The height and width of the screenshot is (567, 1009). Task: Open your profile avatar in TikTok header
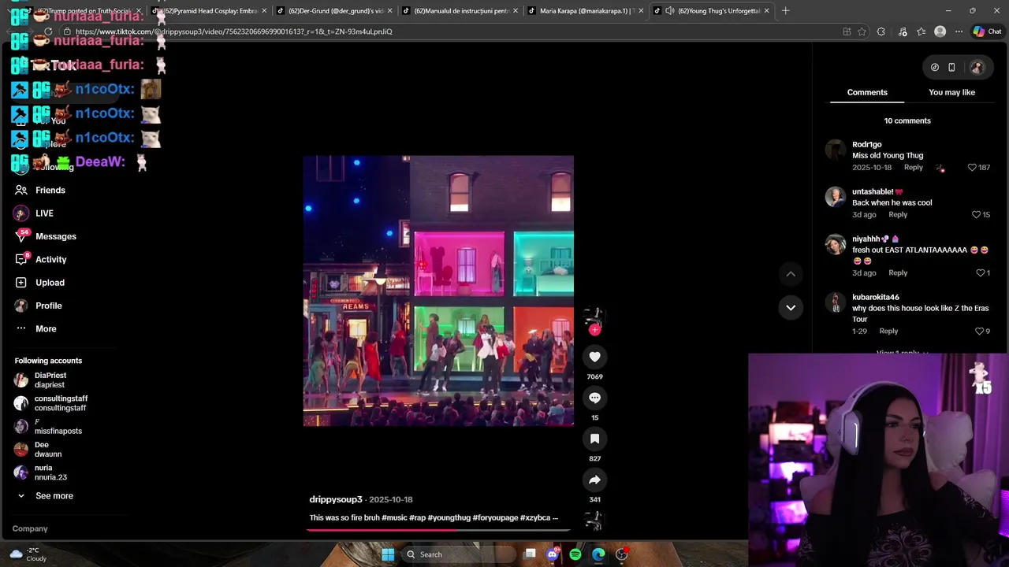(977, 68)
